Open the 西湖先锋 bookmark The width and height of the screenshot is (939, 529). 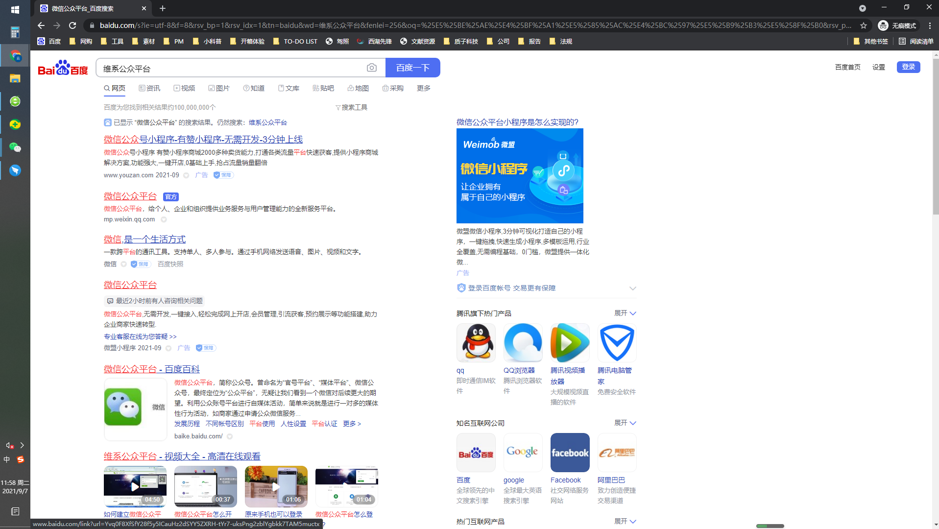click(x=375, y=42)
